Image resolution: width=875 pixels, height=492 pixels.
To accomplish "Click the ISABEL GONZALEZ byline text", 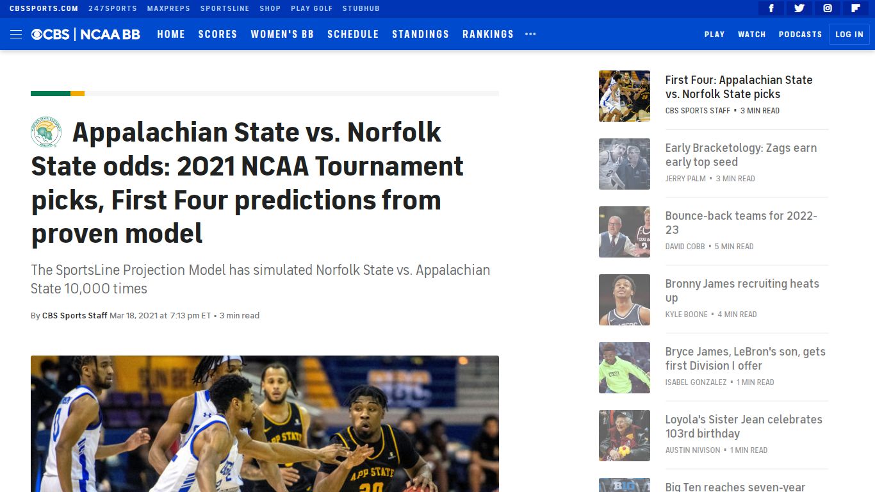I will [696, 382].
